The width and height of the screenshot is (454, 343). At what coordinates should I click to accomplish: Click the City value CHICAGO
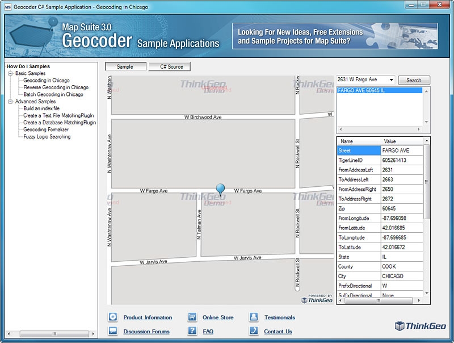[x=402, y=276]
